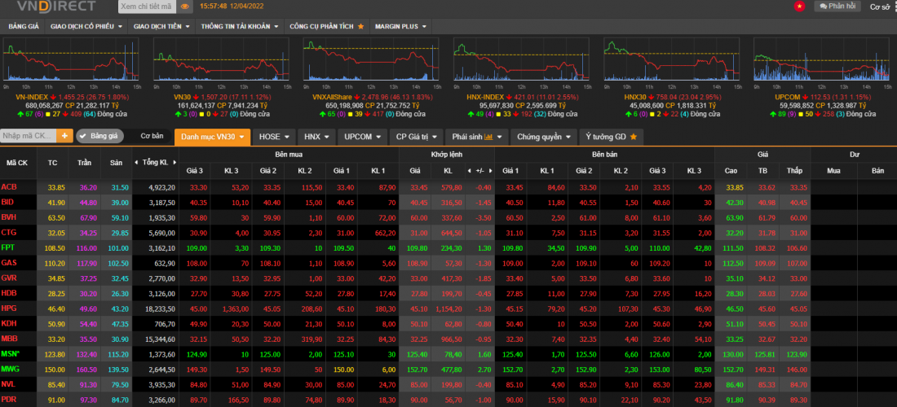Expand Phái sinh dropdown
The height and width of the screenshot is (407, 897).
(476, 137)
